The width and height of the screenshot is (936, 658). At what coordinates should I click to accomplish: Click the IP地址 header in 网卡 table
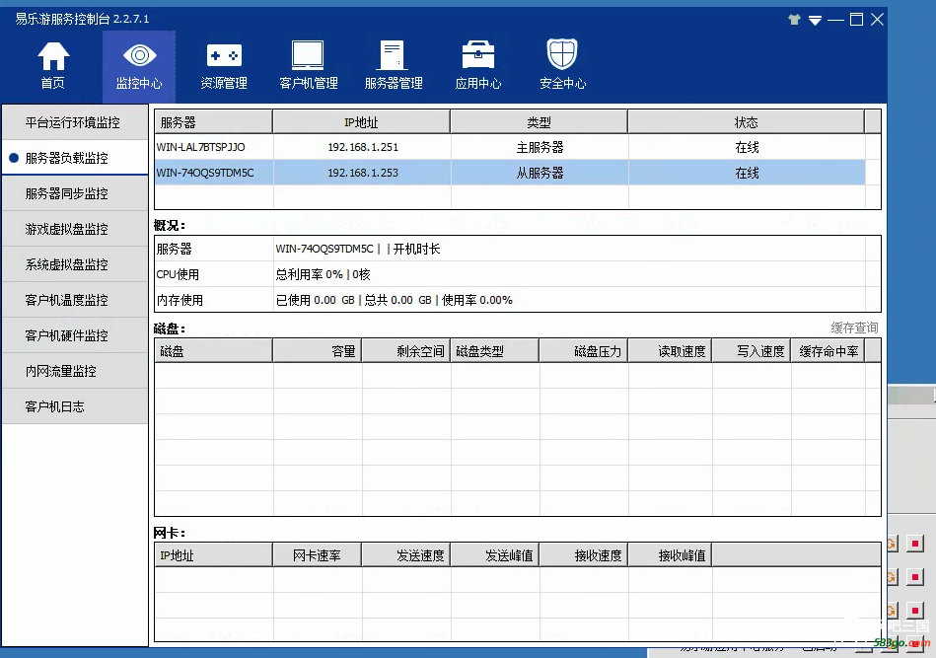pyautogui.click(x=213, y=555)
